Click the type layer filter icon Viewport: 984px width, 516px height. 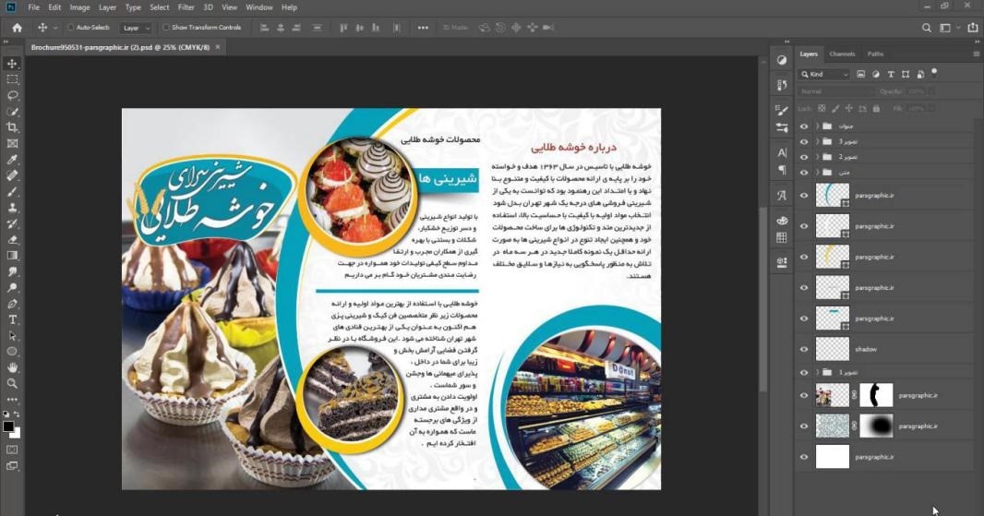(x=891, y=74)
